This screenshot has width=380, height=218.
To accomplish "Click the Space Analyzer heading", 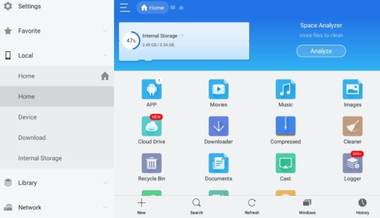I will tap(321, 25).
